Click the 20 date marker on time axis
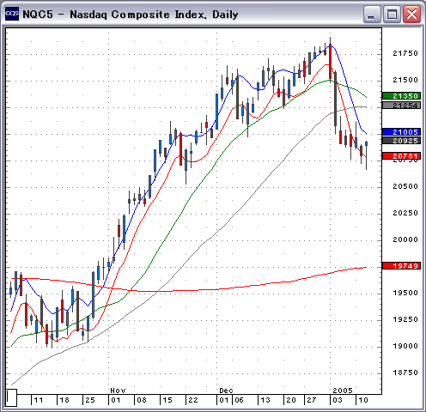Screen dimensions: 426x412 [x=291, y=400]
